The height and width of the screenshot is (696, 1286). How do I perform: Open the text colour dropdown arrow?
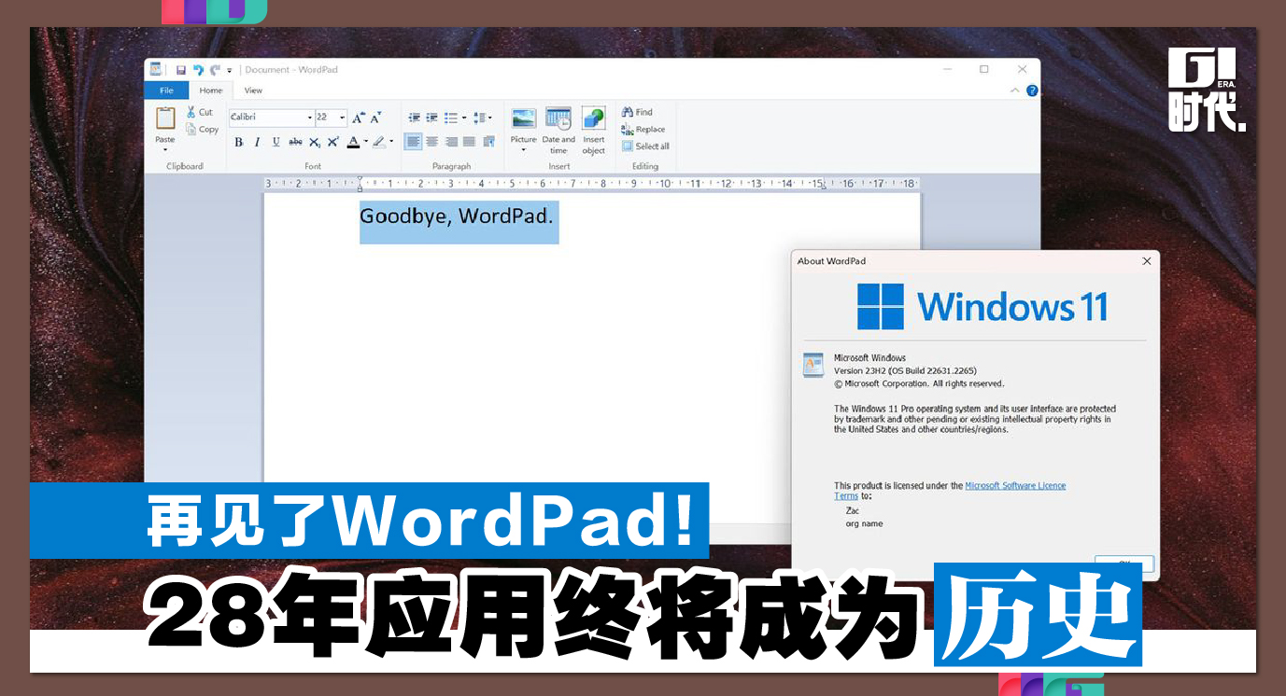pyautogui.click(x=366, y=142)
